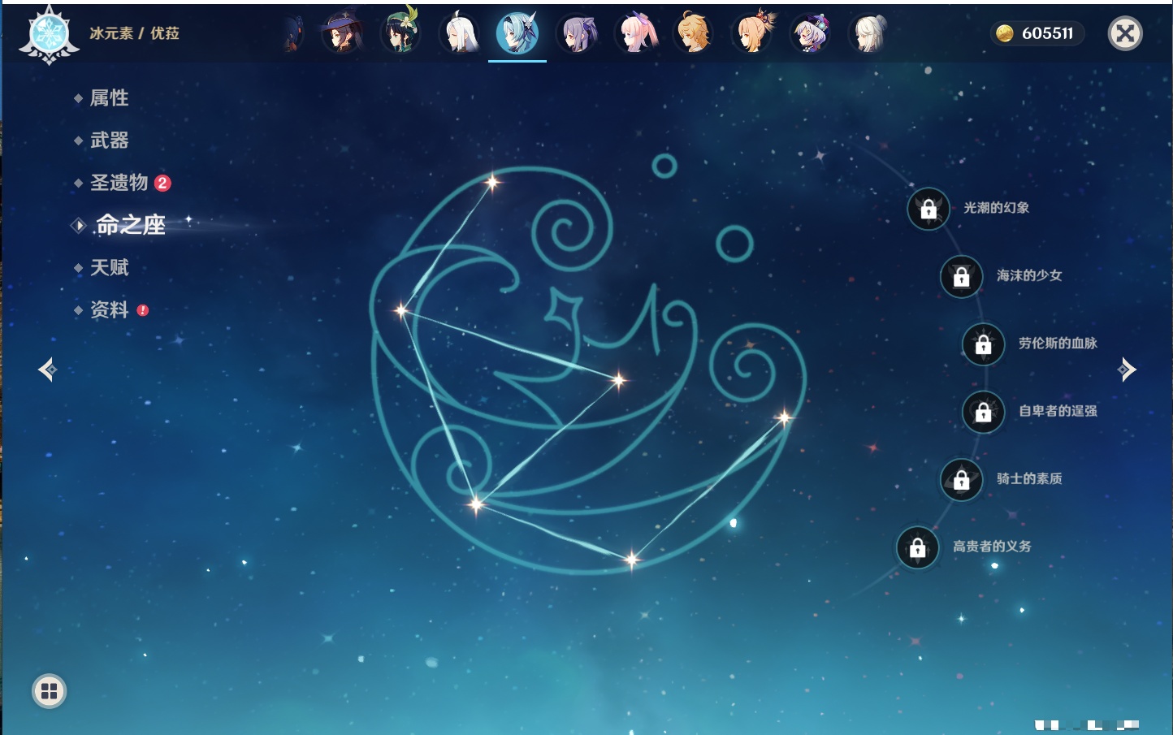Viewport: 1173px width, 735px height.
Task: Click the 海沫的少女 constellation label
Action: click(1029, 275)
